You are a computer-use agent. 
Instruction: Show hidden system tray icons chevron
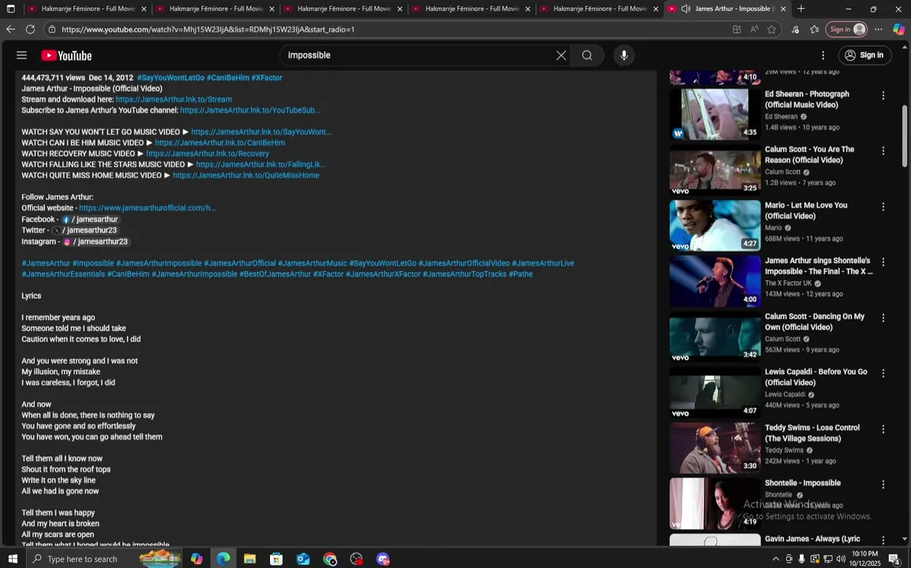(x=776, y=559)
